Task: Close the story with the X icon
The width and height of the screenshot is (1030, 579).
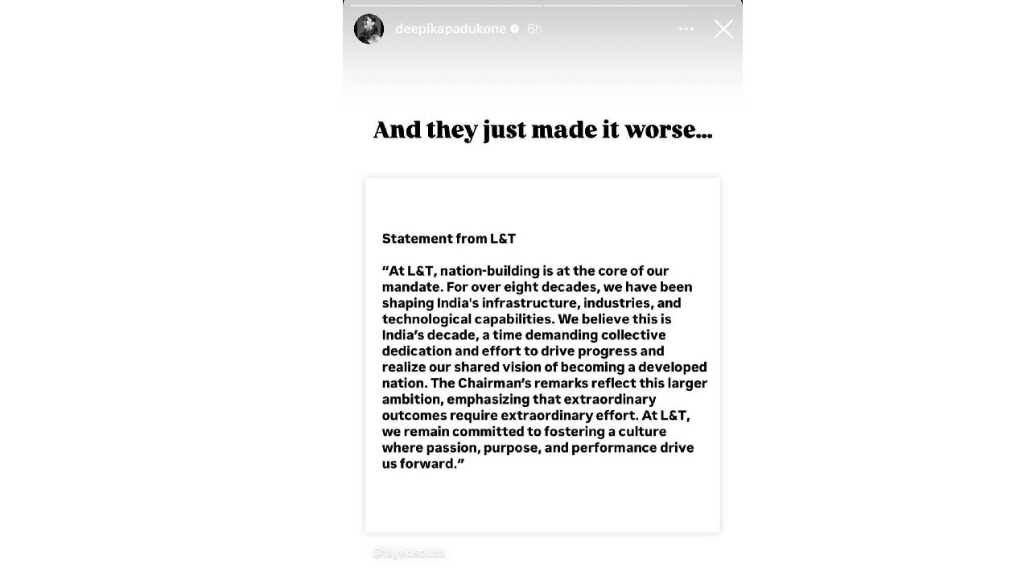Action: (723, 29)
